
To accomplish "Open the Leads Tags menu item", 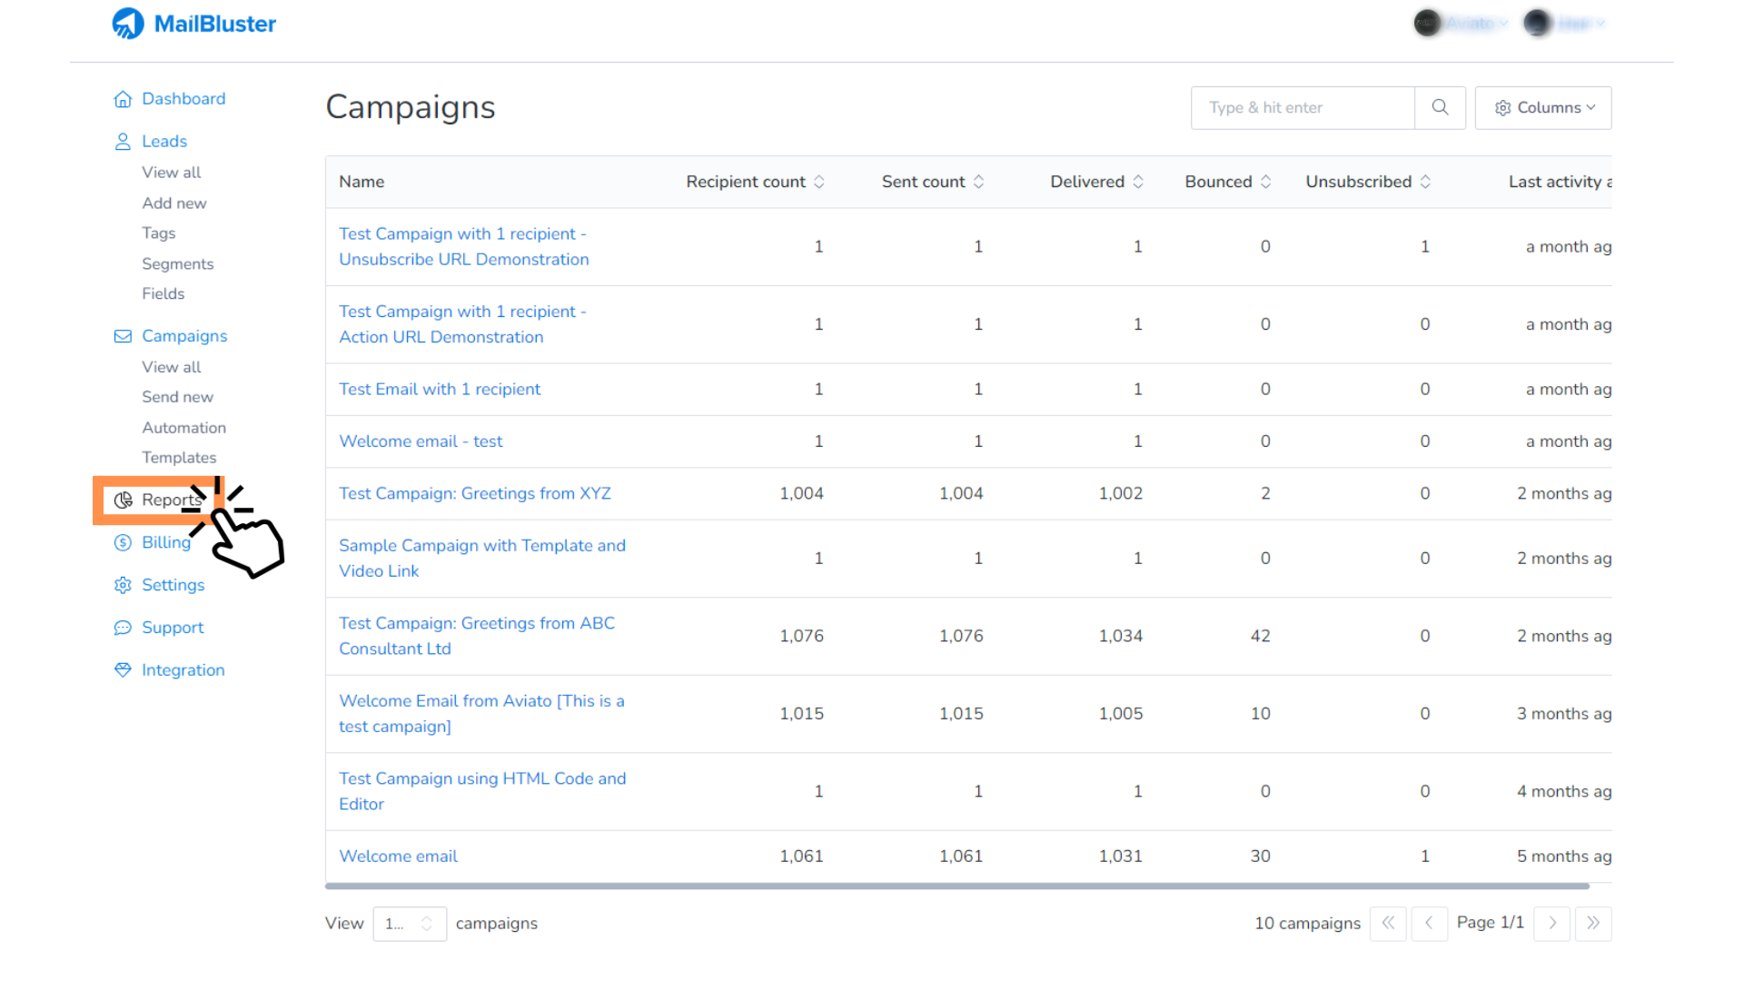I will point(158,233).
